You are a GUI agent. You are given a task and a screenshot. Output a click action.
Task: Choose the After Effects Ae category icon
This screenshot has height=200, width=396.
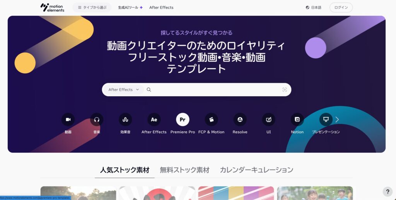click(154, 120)
